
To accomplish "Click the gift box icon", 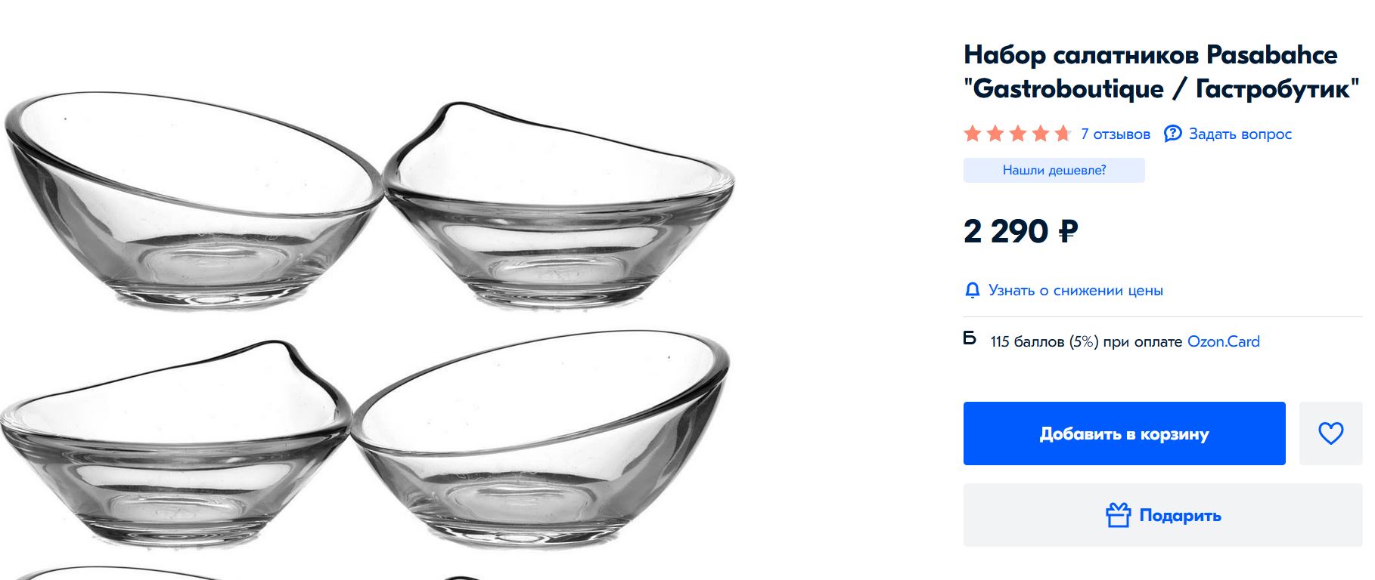I will (x=1118, y=515).
